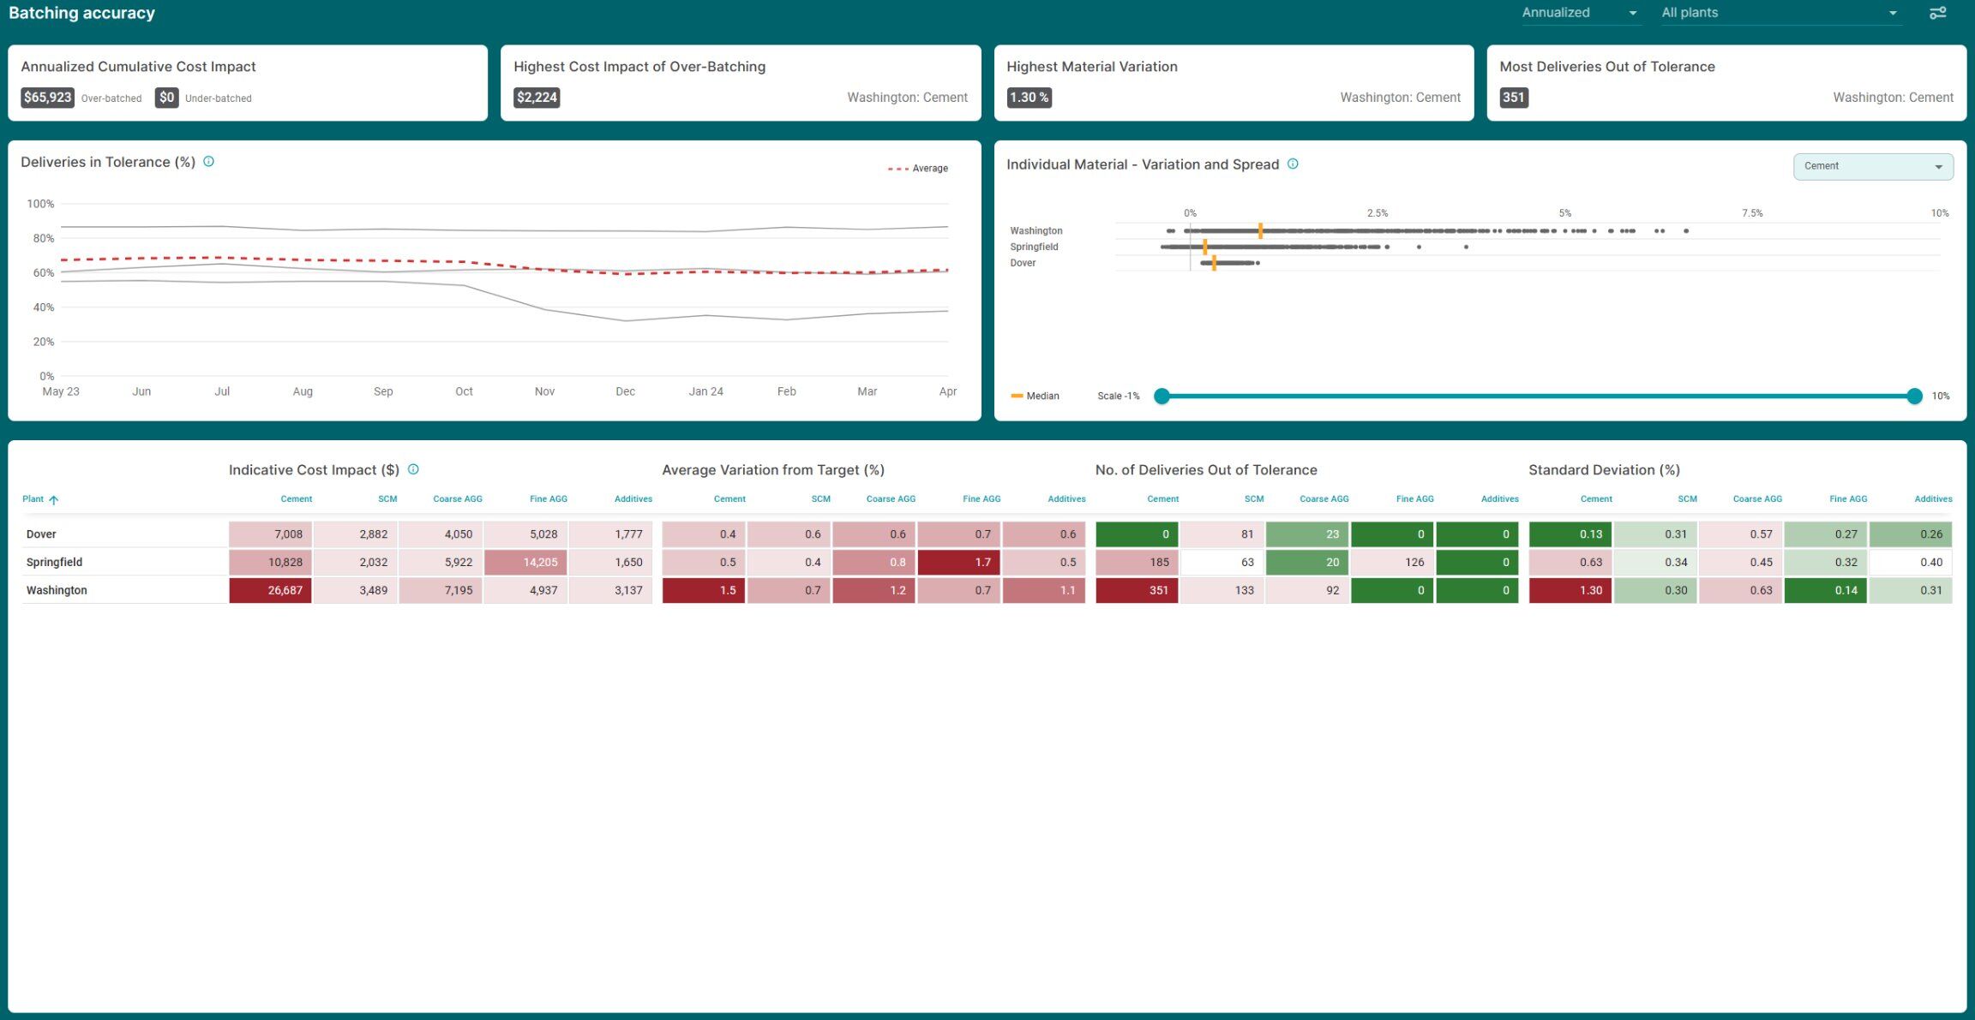
Task: Click the Plant column sort arrow
Action: point(53,499)
